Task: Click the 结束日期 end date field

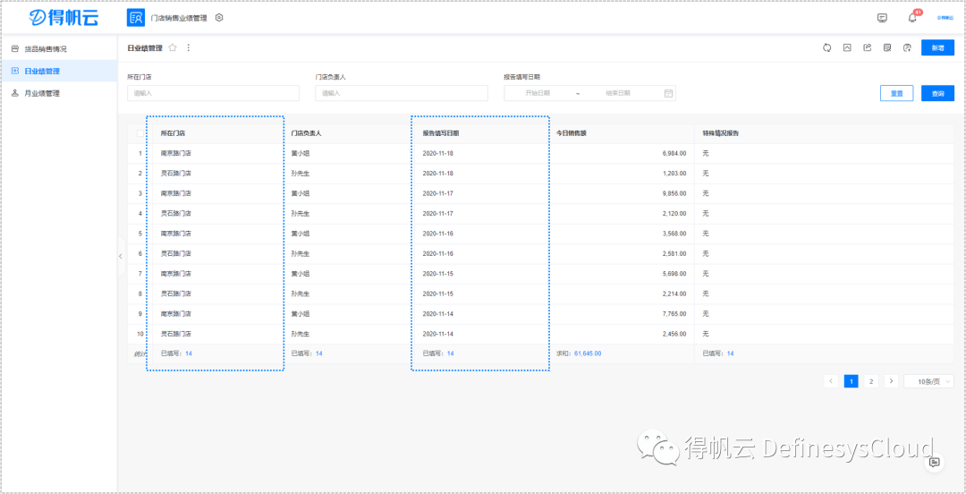Action: click(618, 93)
